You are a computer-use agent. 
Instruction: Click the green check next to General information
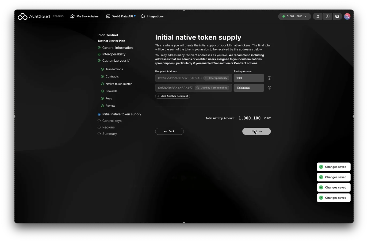[99, 48]
